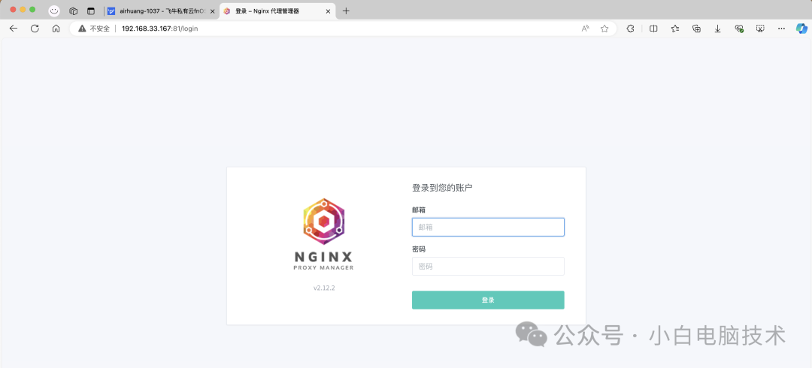Open the browser extensions puzzle icon
This screenshot has height=368, width=812.
click(x=630, y=29)
